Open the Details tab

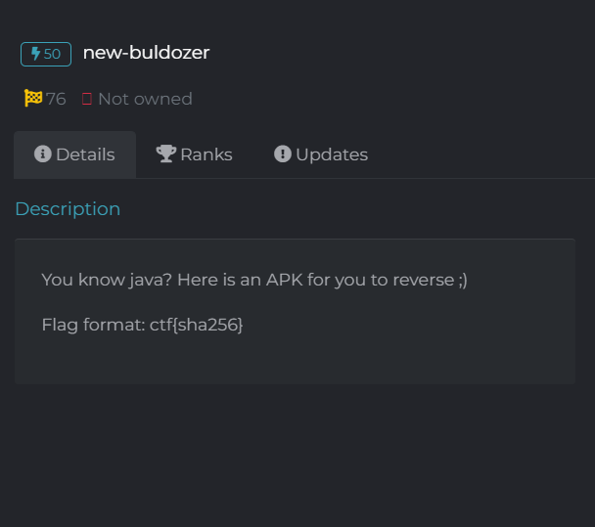74,154
